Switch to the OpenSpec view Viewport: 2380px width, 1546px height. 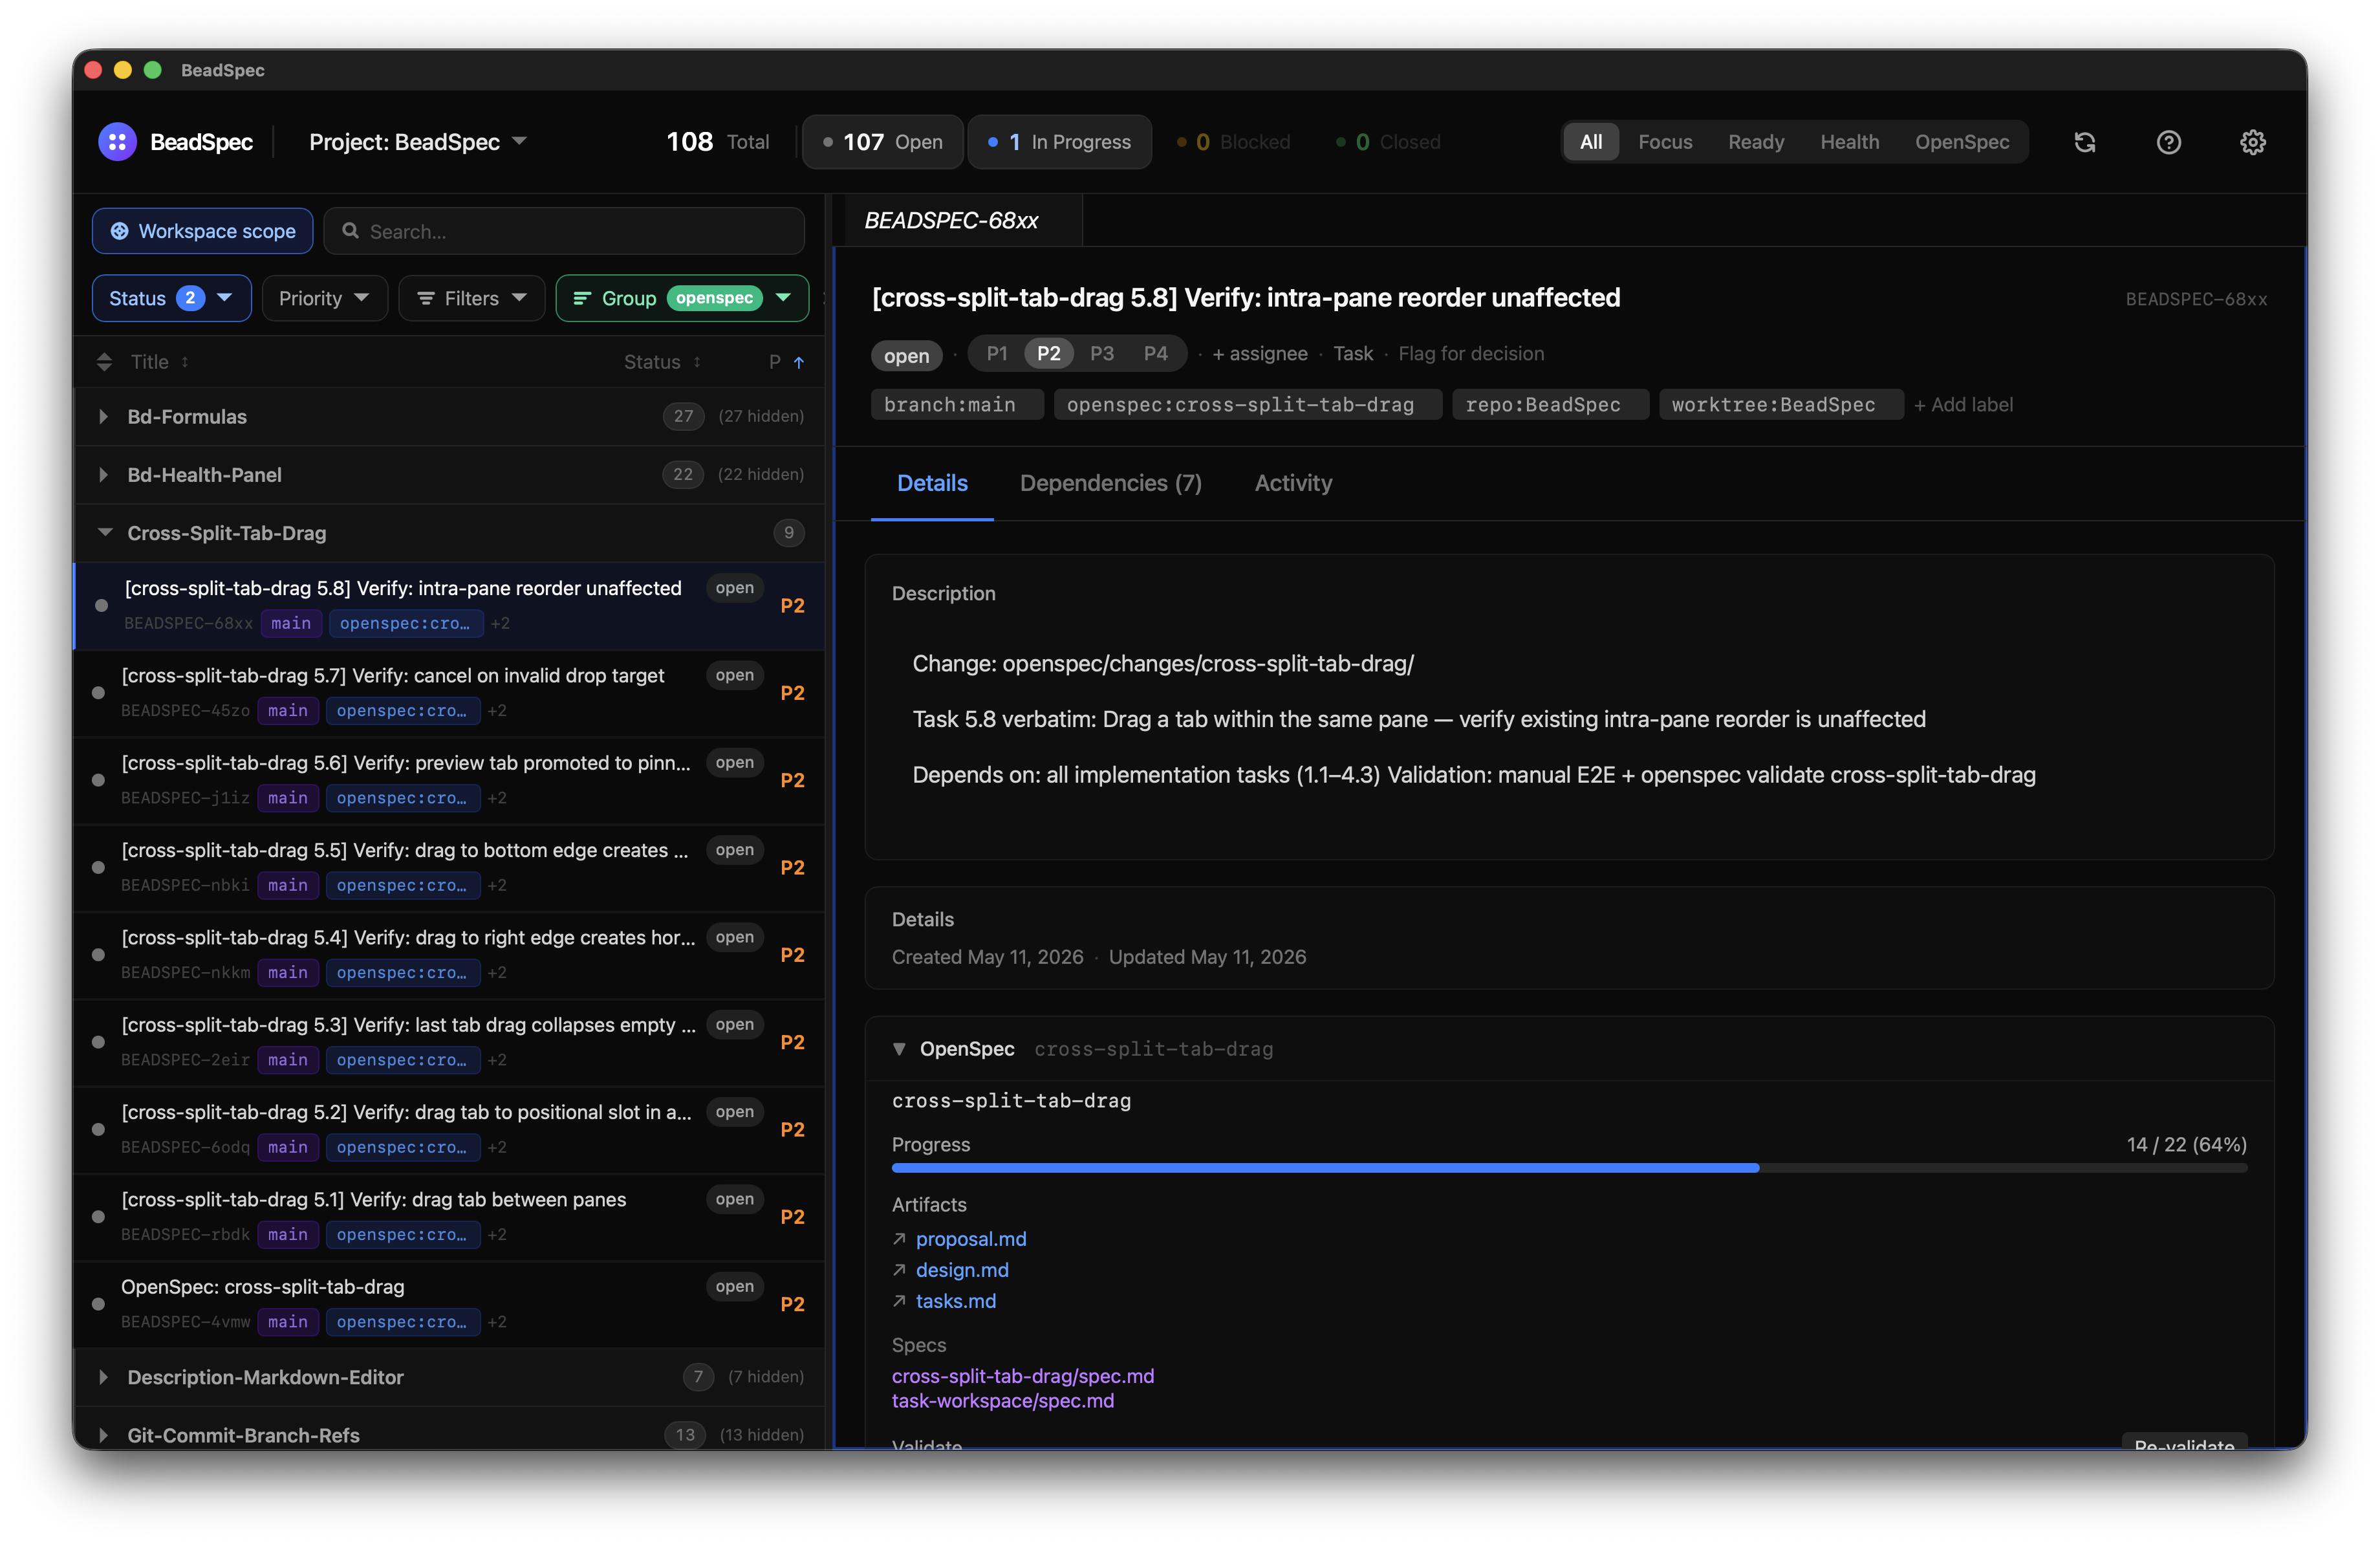[x=1962, y=142]
